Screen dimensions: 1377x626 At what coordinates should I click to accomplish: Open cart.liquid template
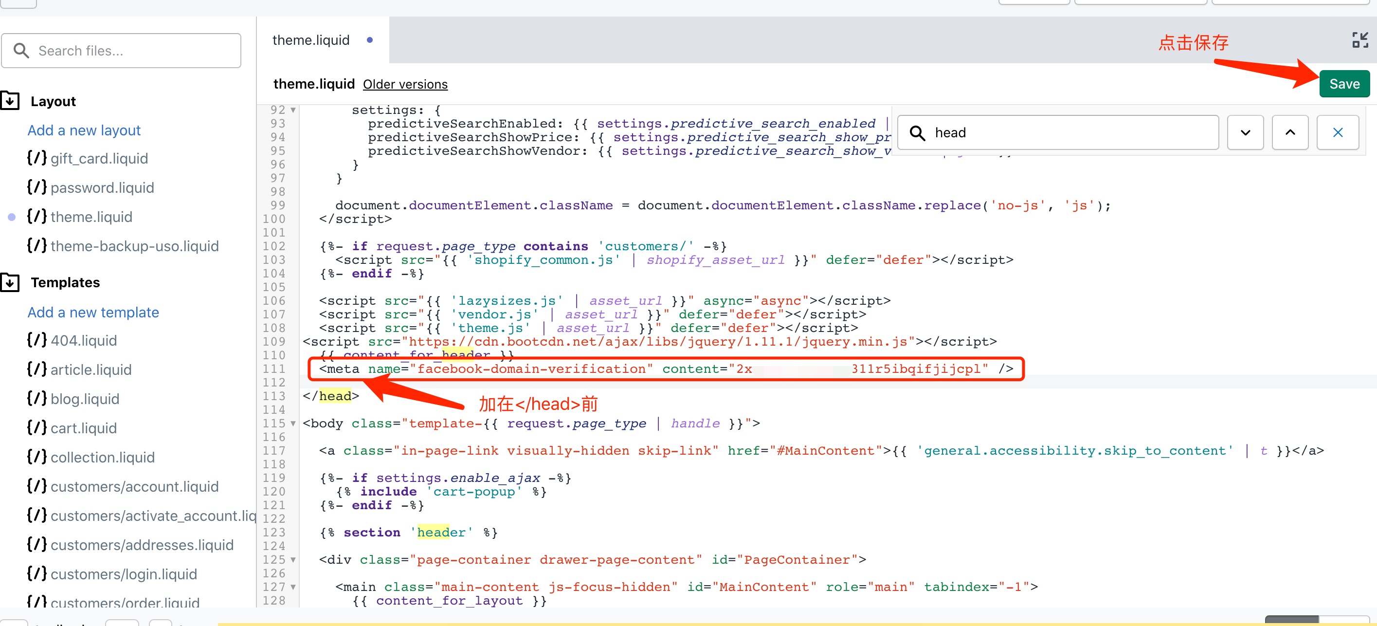click(83, 428)
